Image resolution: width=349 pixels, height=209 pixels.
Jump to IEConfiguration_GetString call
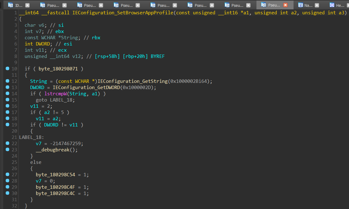coord(132,81)
